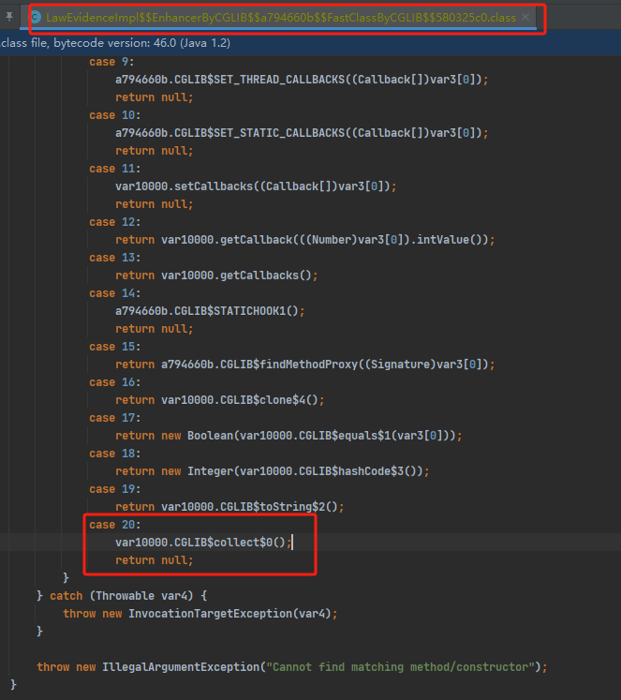This screenshot has height=700, width=621.
Task: Click the 'case 10:' line
Action: [115, 115]
